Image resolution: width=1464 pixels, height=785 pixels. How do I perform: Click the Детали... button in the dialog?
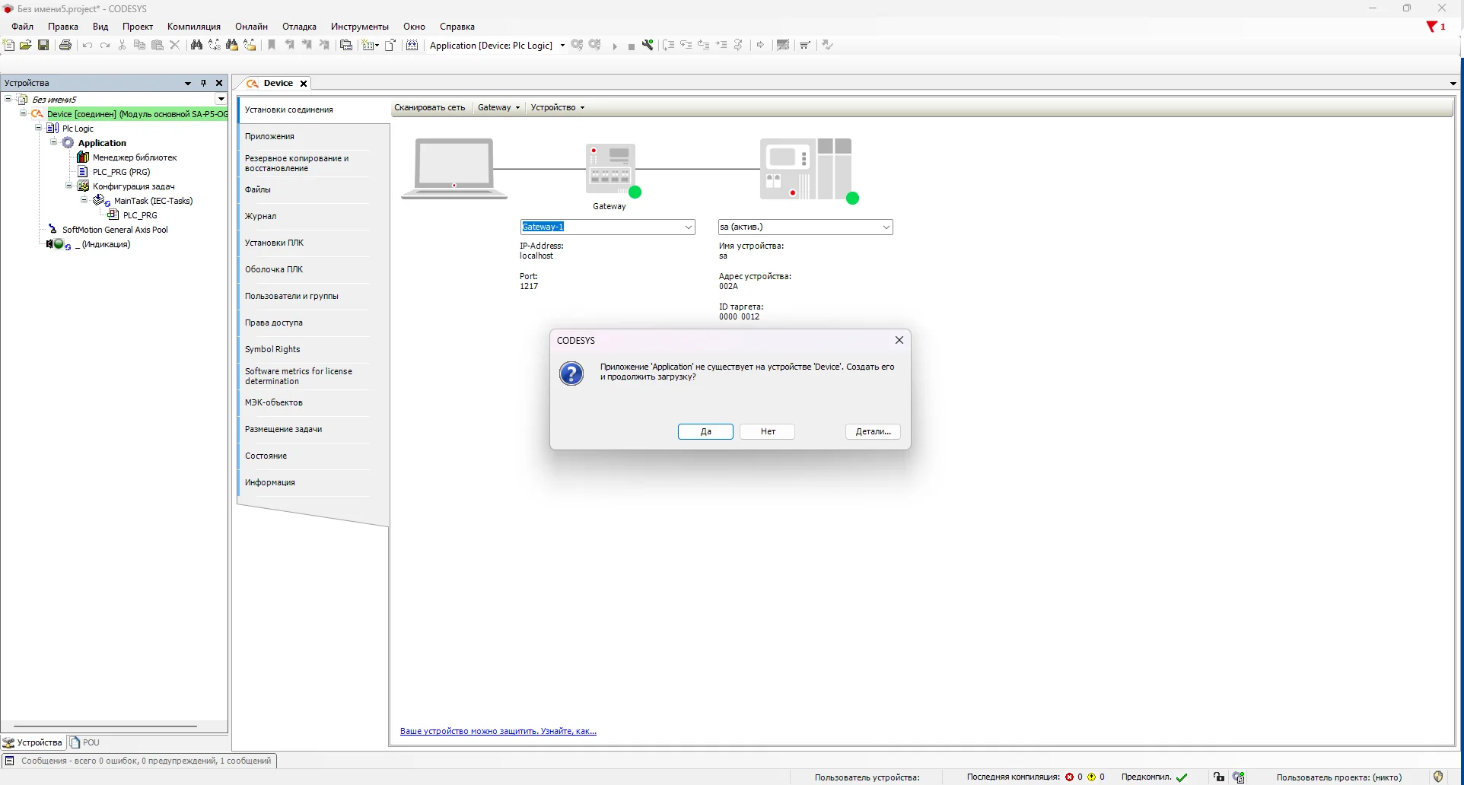873,432
